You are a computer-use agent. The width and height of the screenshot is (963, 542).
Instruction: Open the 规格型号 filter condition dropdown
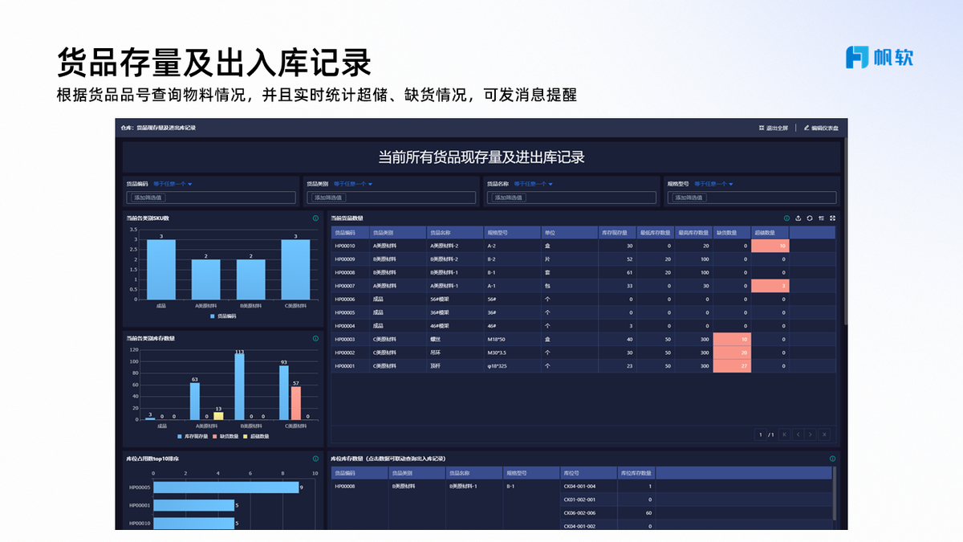pos(714,184)
